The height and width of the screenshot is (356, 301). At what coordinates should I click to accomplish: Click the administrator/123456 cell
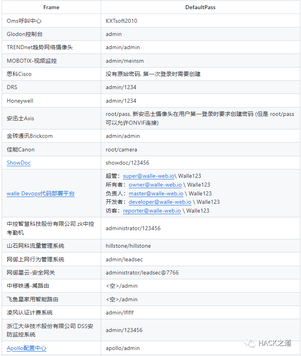point(200,228)
